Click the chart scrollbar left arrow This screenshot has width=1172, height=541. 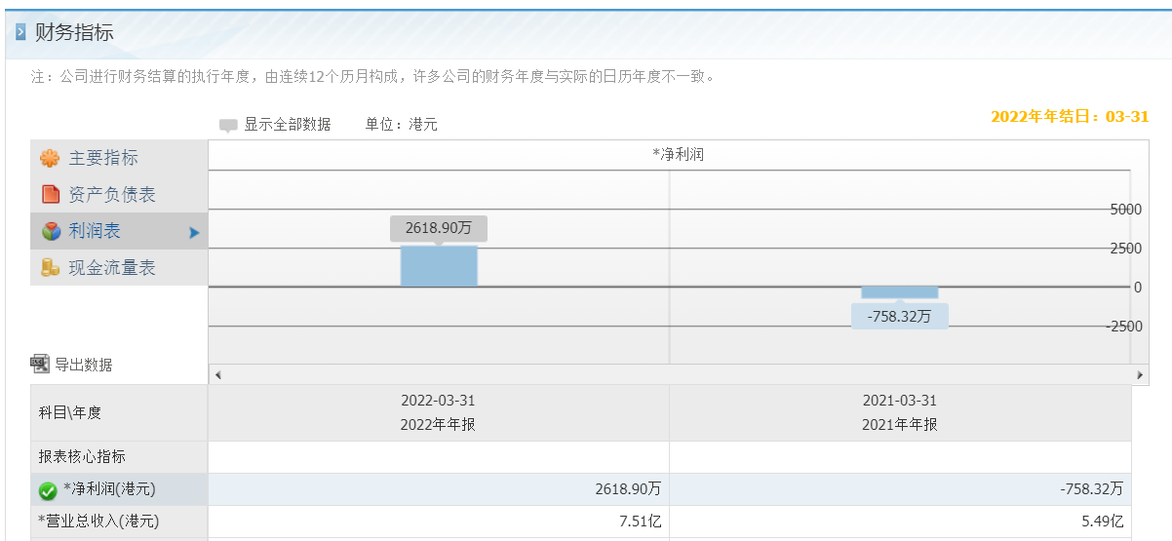217,374
